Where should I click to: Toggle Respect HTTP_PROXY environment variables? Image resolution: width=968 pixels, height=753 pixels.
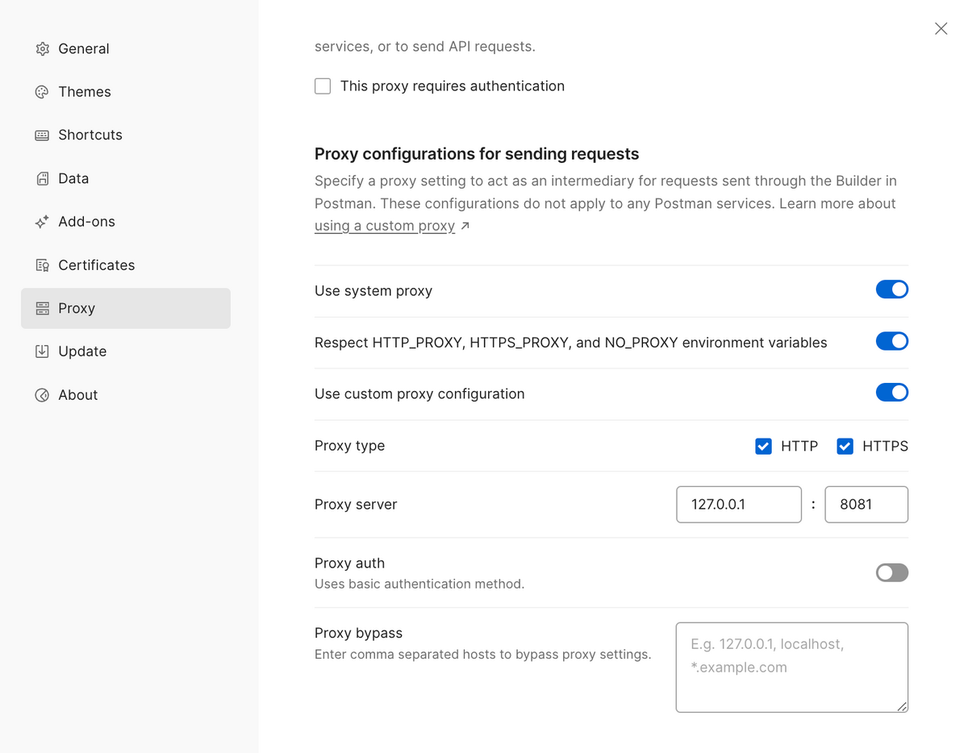[891, 341]
